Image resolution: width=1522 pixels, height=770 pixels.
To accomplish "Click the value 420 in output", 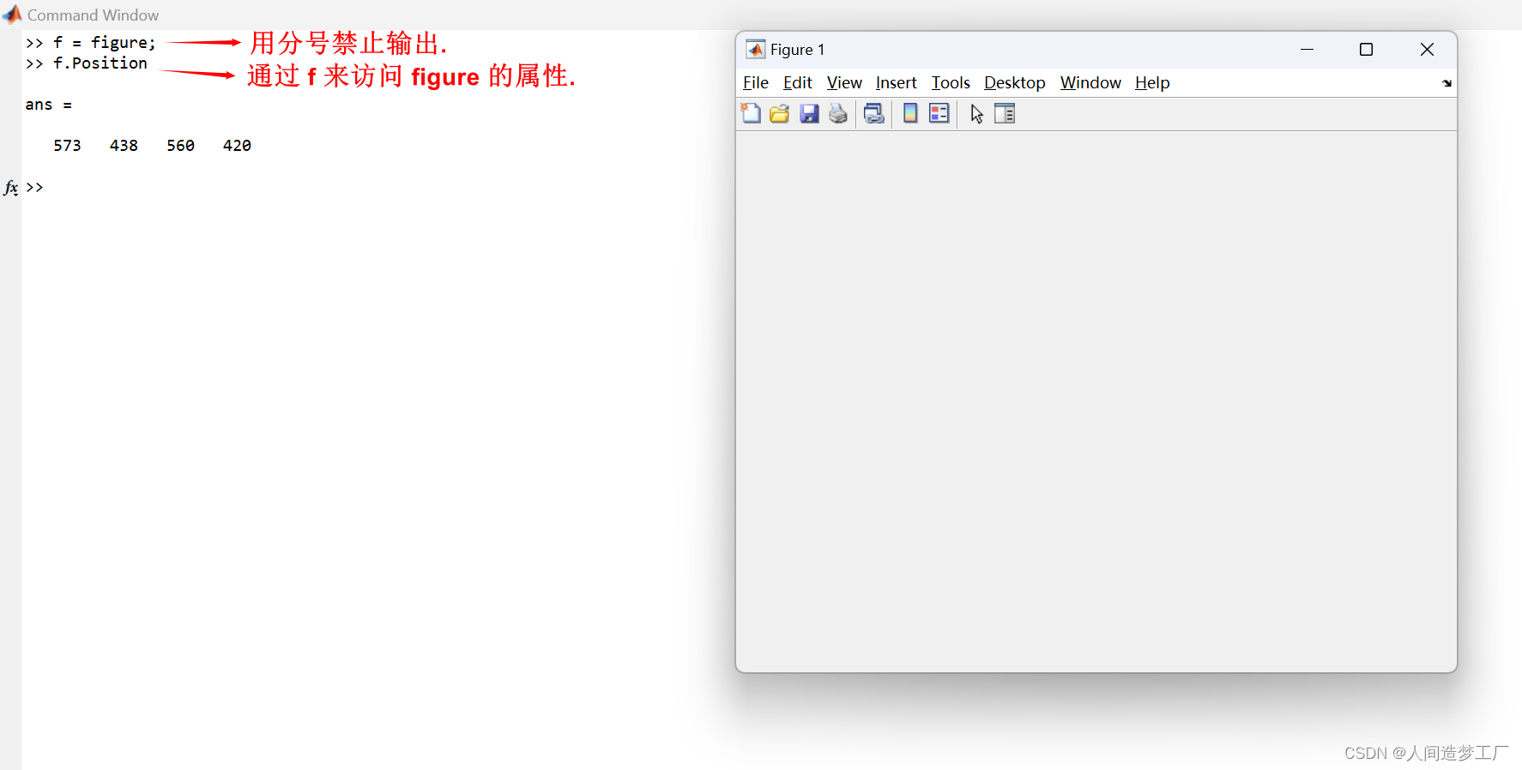I will 237,146.
